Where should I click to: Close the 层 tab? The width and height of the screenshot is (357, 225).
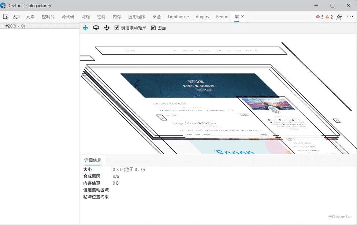point(242,16)
